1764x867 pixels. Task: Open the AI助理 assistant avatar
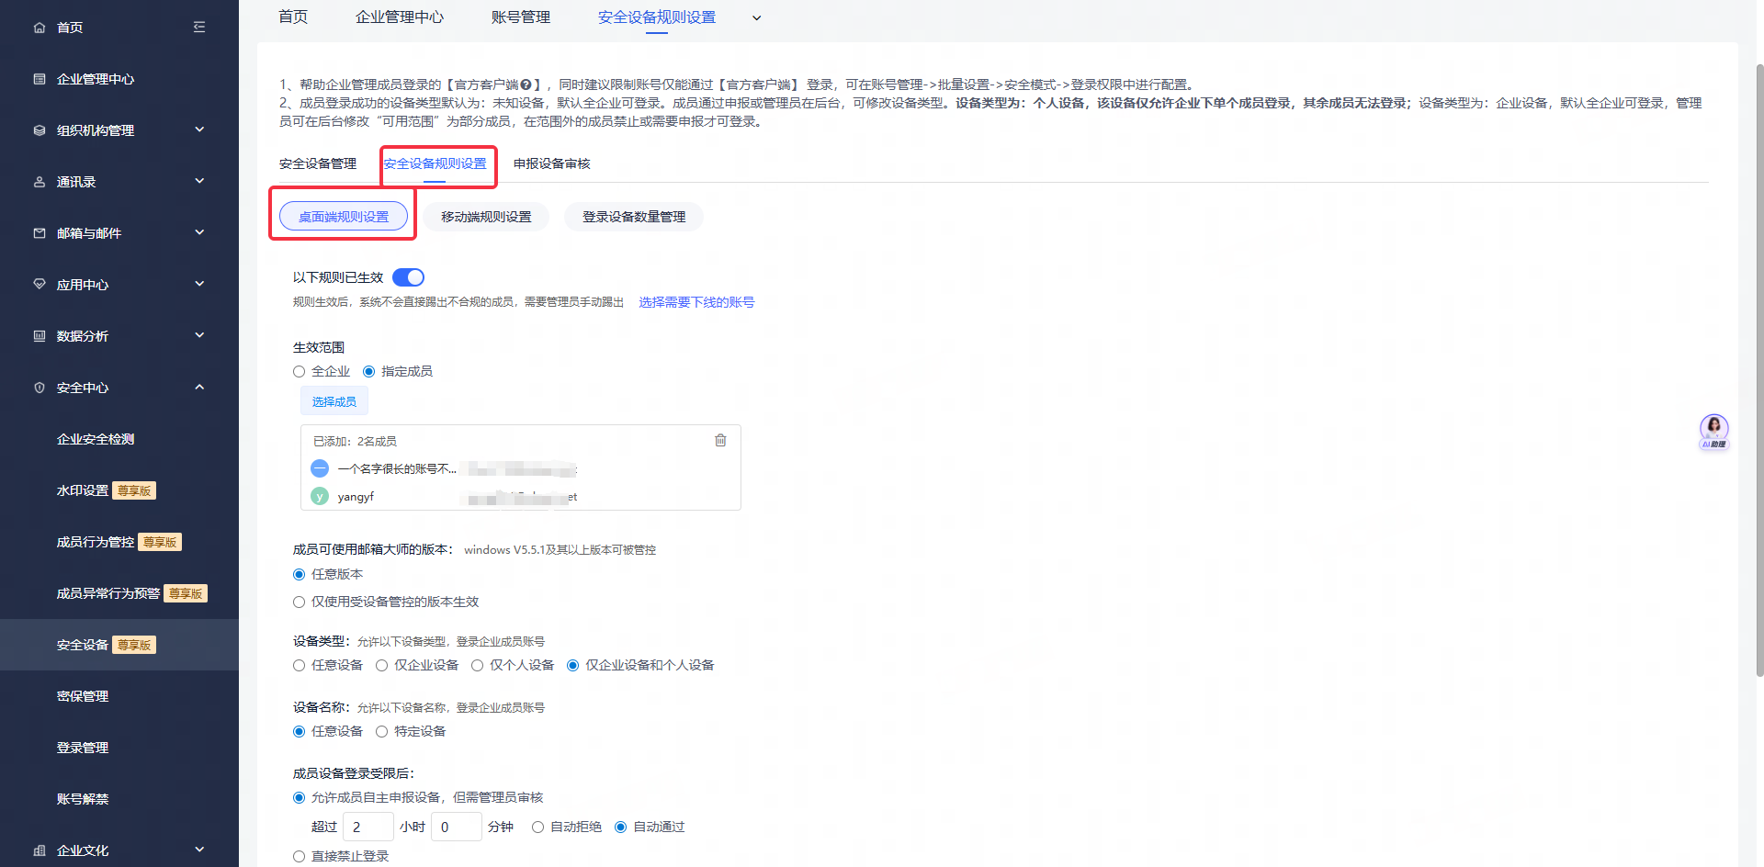coord(1713,431)
